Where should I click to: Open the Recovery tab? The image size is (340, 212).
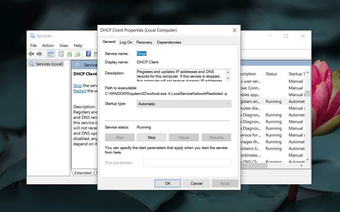coord(144,42)
